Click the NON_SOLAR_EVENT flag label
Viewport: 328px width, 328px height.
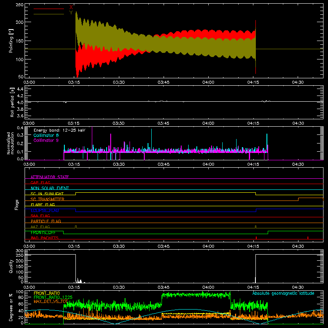click(x=50, y=188)
